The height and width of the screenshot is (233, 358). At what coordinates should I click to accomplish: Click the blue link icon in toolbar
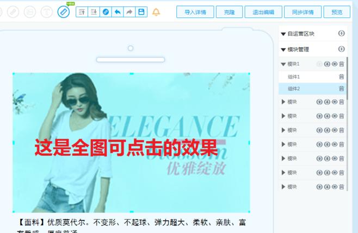[106, 12]
